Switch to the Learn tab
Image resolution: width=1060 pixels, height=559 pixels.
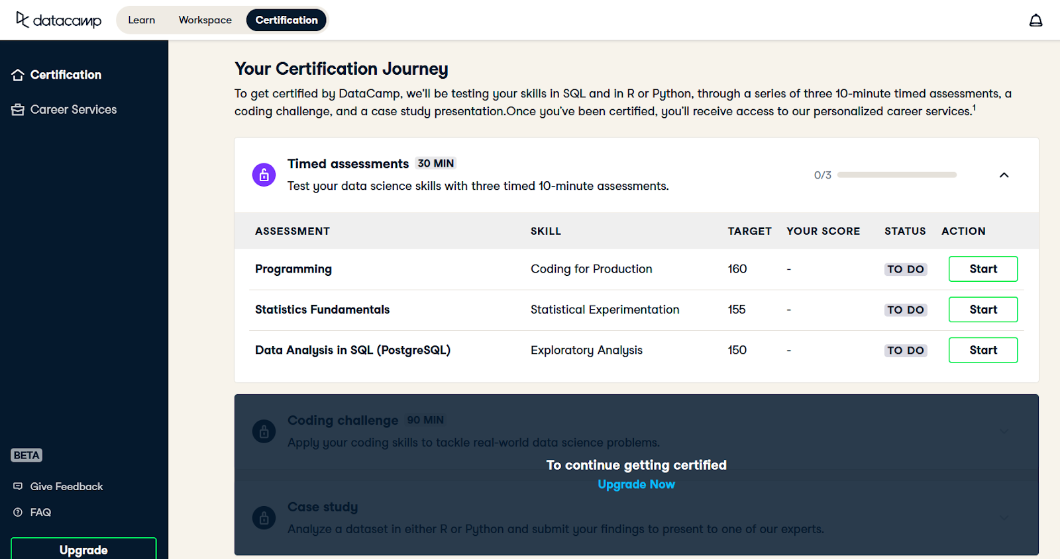[141, 20]
